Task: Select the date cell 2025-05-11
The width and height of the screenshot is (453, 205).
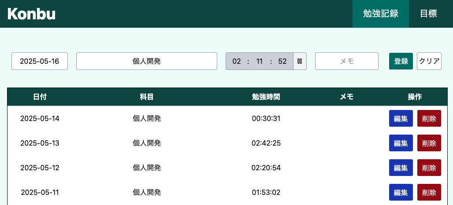Action: [40, 192]
